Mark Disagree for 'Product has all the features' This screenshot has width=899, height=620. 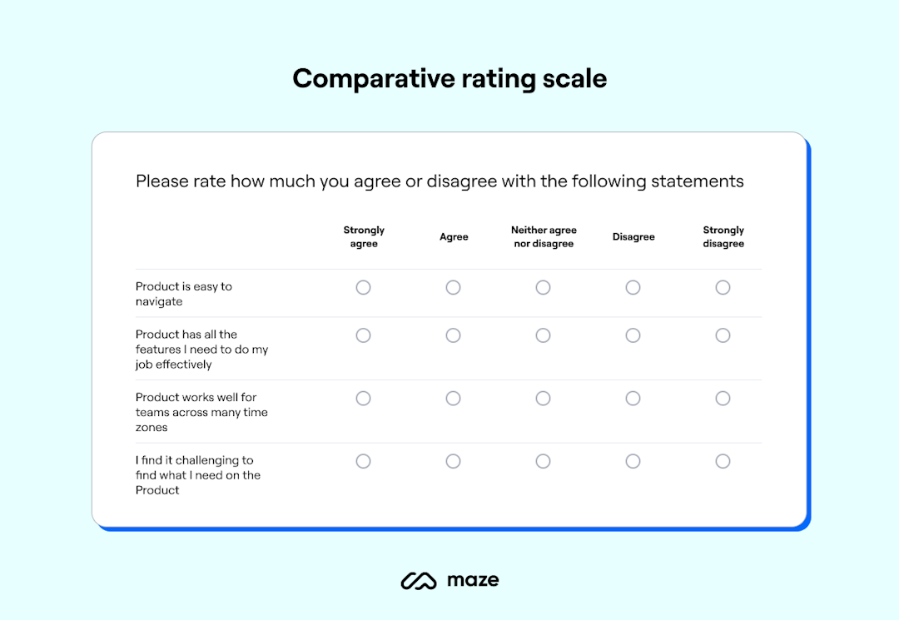point(633,335)
